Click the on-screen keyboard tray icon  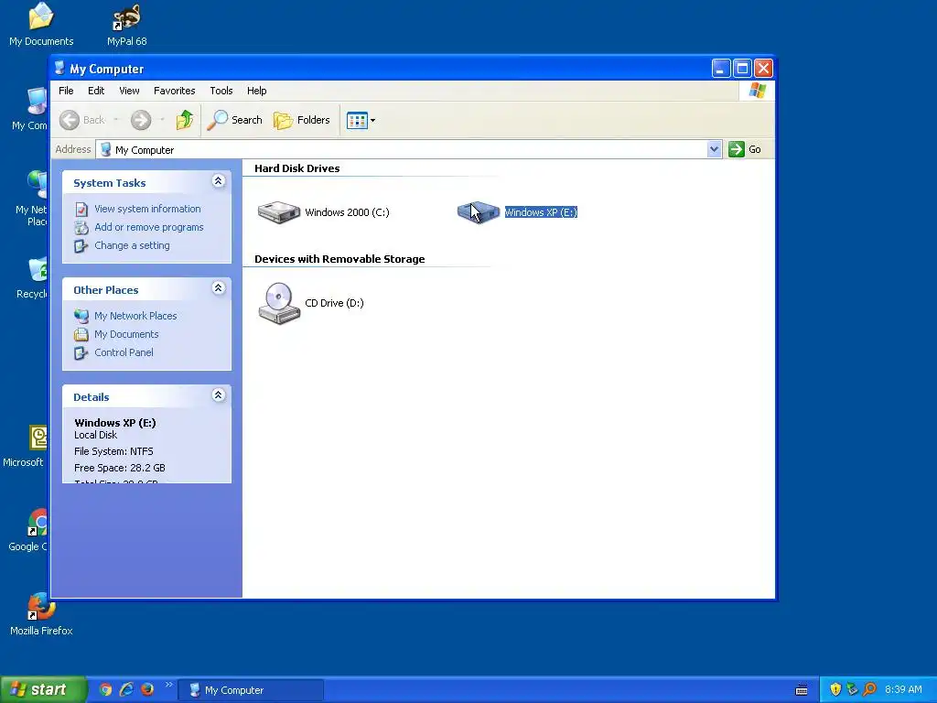(x=802, y=690)
